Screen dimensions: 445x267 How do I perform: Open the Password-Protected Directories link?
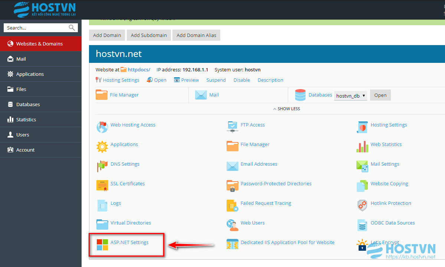point(276,183)
